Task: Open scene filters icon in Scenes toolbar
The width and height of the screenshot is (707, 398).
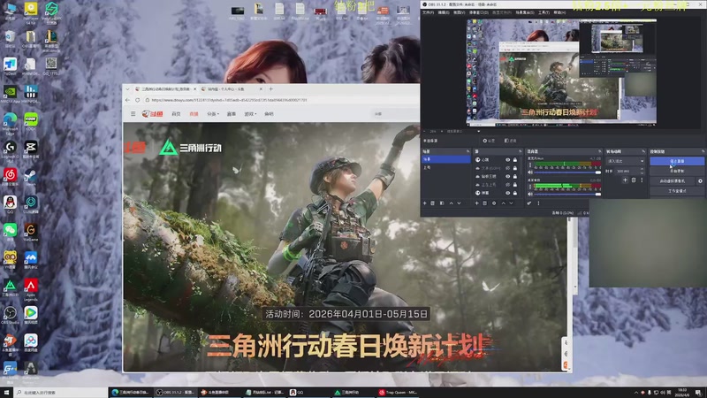Action: 442,203
